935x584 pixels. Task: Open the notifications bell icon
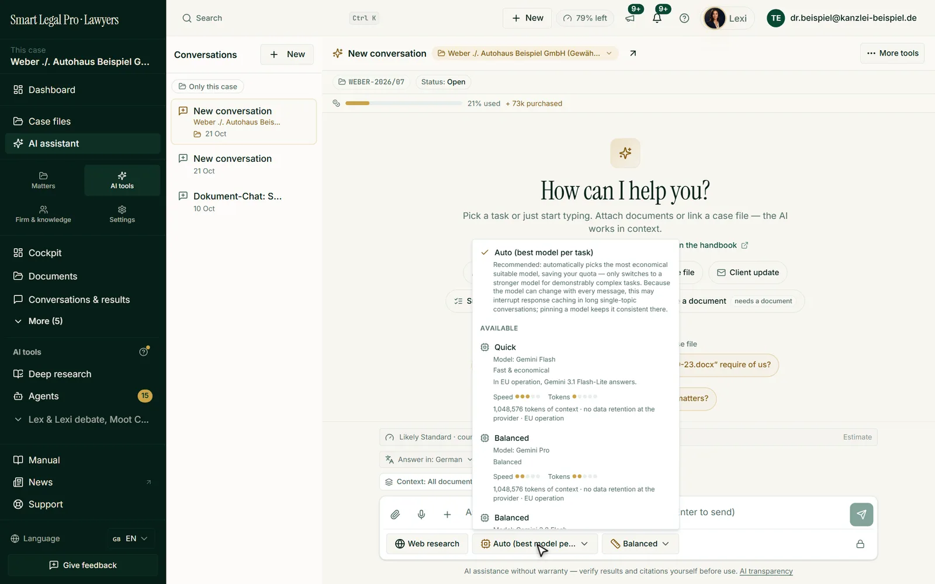[657, 18]
